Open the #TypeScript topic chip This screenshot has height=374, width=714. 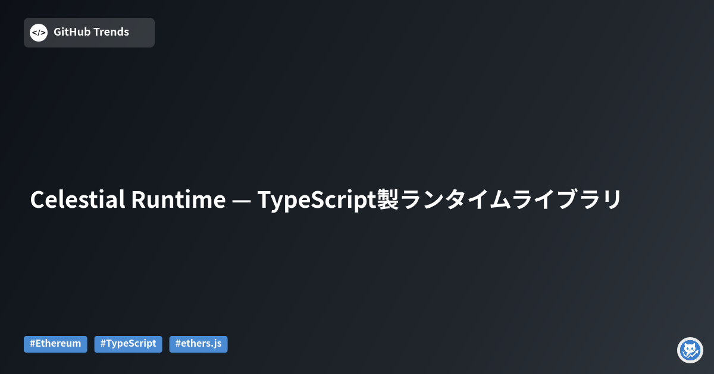click(128, 344)
